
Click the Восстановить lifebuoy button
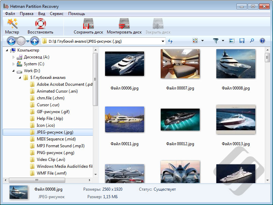pos(40,26)
